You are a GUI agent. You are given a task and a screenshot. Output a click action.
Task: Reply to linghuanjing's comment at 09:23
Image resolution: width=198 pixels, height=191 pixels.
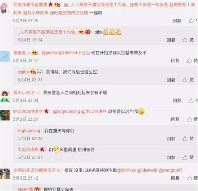tap(171, 139)
